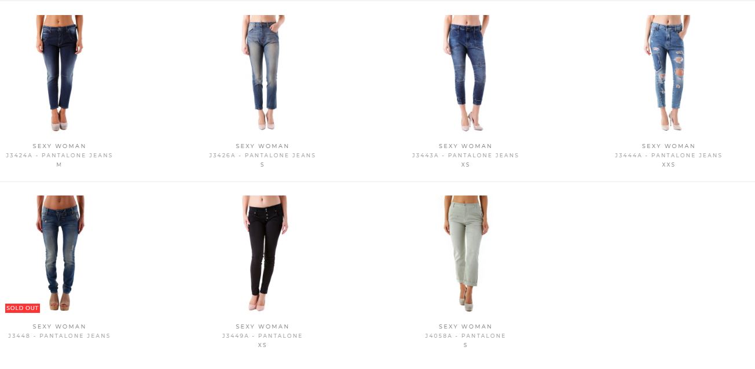Screen dimensions: 755x369
Task: Click Sexy Woman brand above J3424A
Action: pos(59,146)
